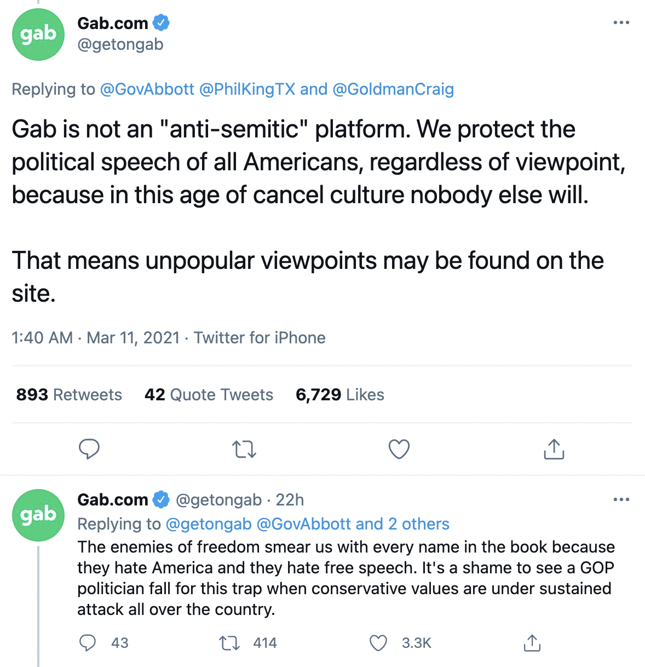Share the main tweet via share icon

pyautogui.click(x=554, y=449)
